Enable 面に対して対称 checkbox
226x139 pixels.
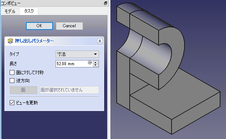[x=12, y=72]
